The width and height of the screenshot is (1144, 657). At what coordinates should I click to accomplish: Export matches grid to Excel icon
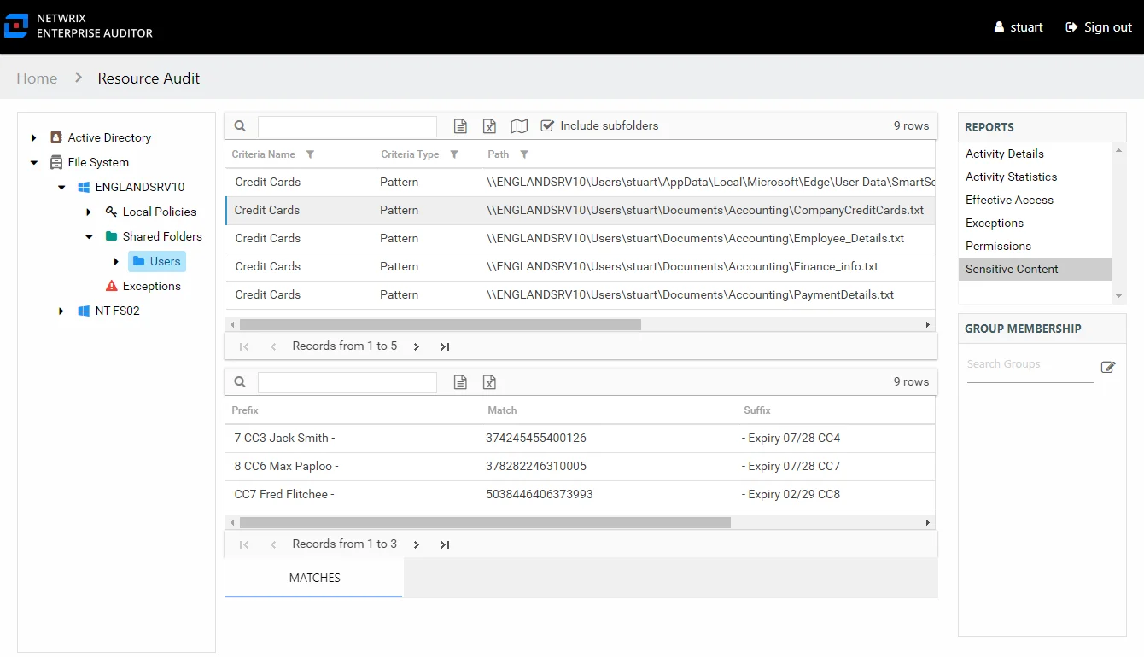[x=489, y=382]
